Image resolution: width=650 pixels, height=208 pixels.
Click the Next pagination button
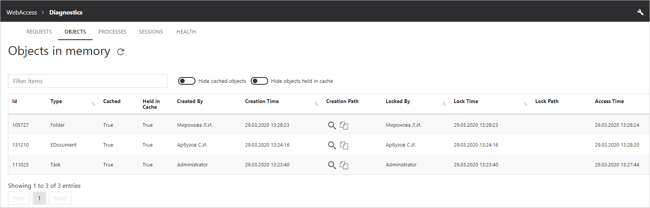(60, 198)
